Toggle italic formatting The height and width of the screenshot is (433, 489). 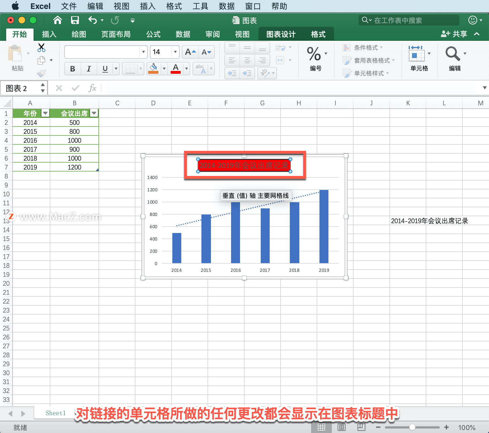pyautogui.click(x=89, y=69)
